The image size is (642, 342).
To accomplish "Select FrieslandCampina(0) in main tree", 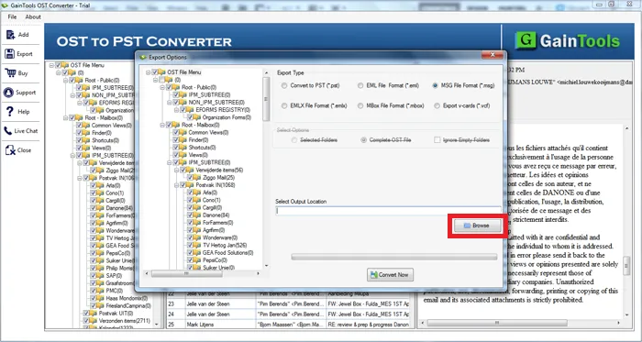I will coord(128,305).
